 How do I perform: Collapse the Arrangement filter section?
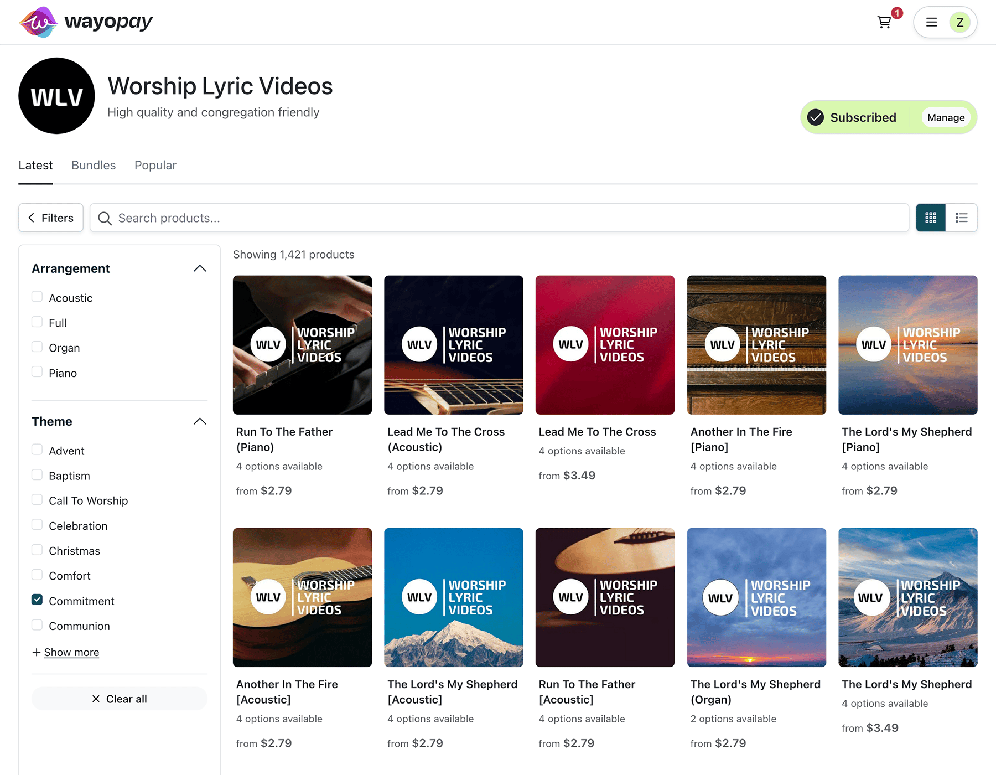coord(200,268)
